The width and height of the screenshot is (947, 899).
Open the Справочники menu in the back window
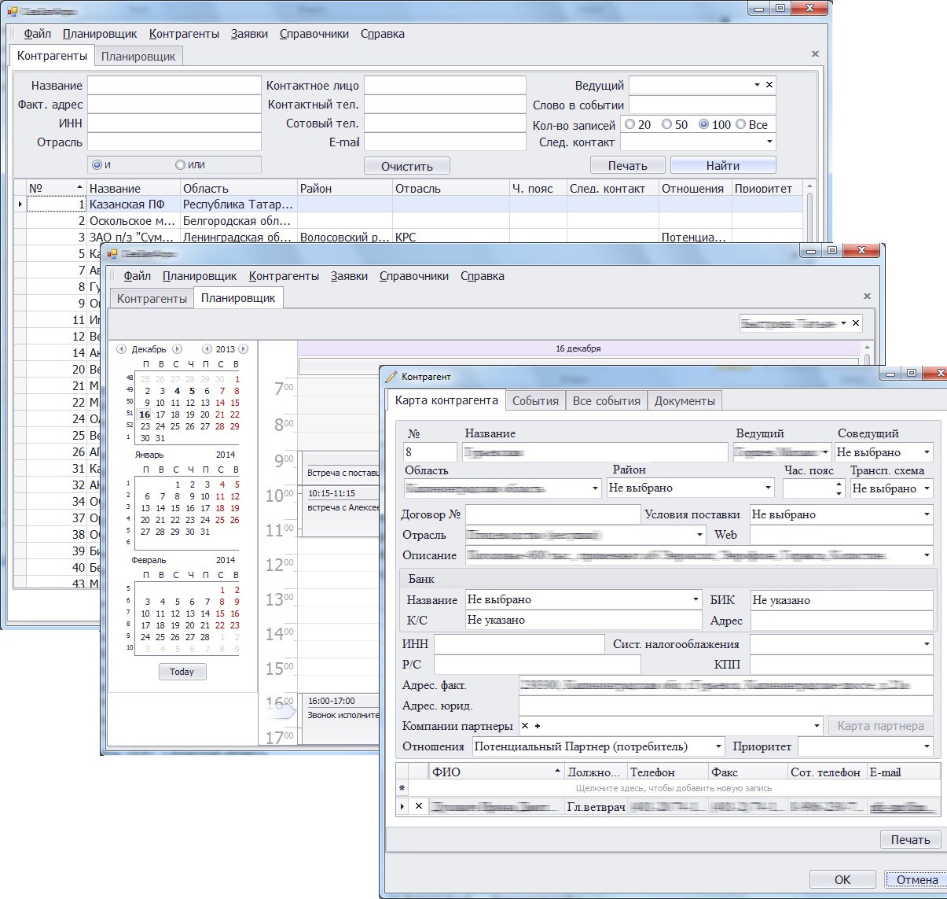(314, 34)
